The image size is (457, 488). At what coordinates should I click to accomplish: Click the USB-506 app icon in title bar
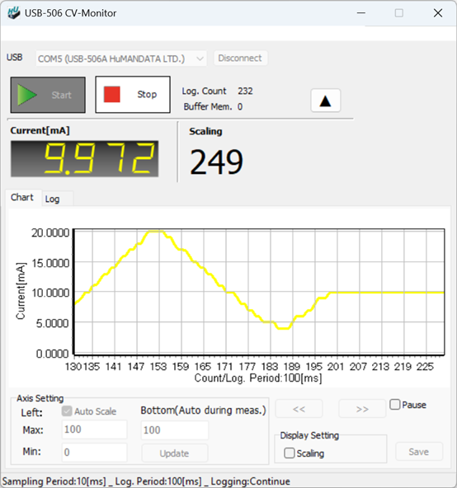[x=14, y=13]
